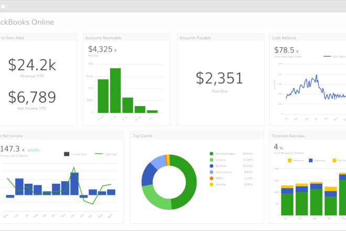This screenshot has width=346, height=231.
Task: Click the Cash Balance card title
Action: pyautogui.click(x=284, y=38)
